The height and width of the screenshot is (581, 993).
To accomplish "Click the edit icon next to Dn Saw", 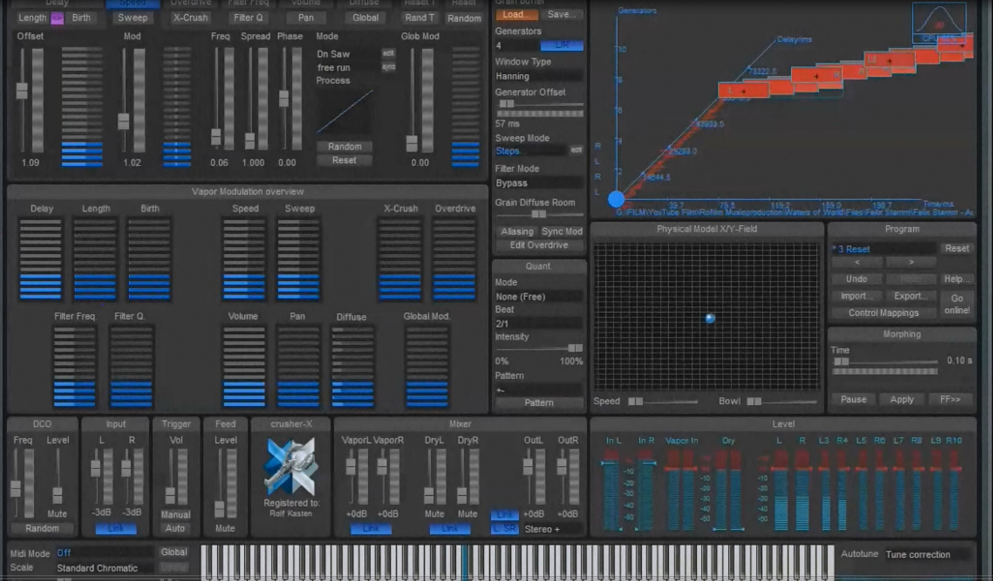I will 388,53.
